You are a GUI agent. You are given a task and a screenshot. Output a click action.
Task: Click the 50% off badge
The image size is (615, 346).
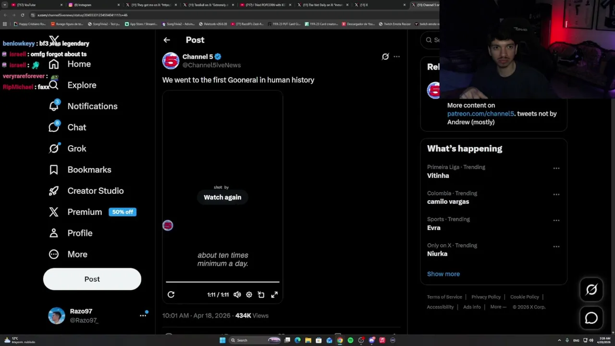click(x=123, y=212)
